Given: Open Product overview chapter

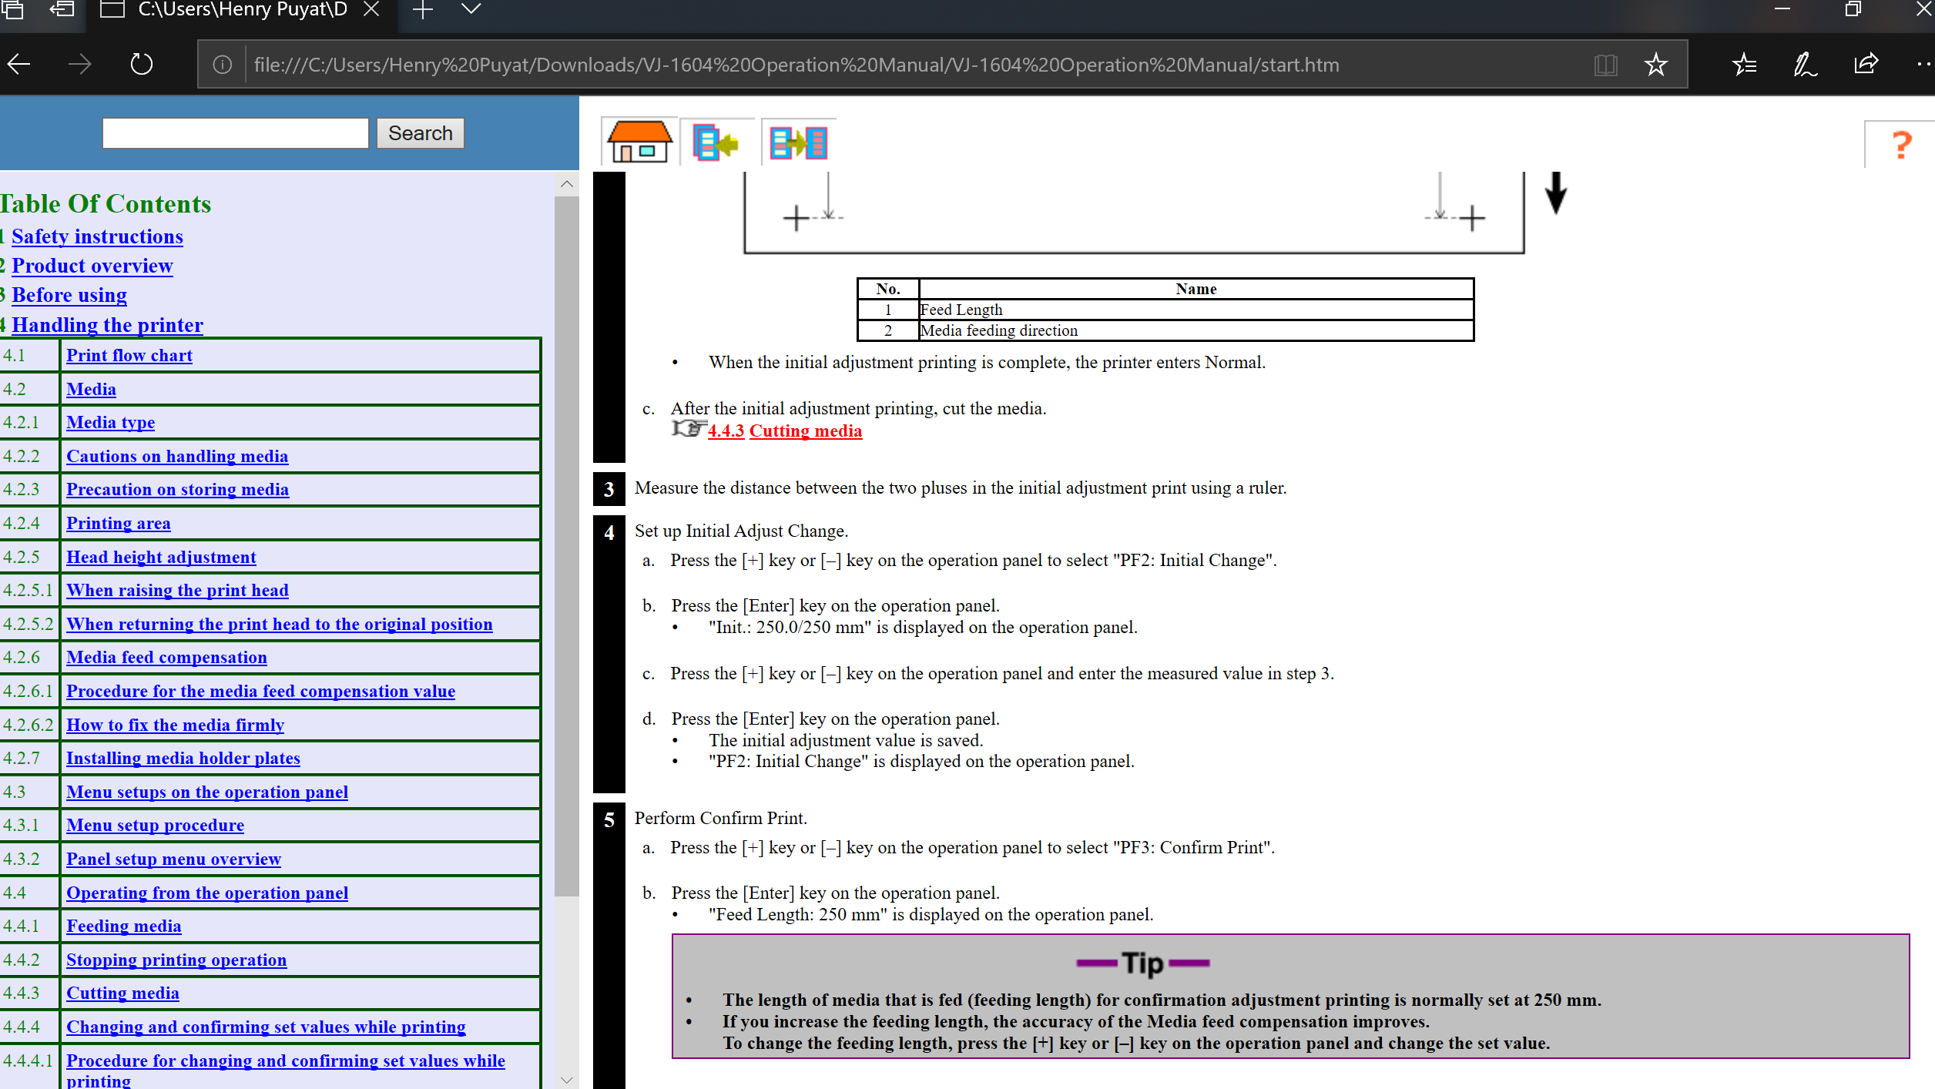Looking at the screenshot, I should coord(92,266).
